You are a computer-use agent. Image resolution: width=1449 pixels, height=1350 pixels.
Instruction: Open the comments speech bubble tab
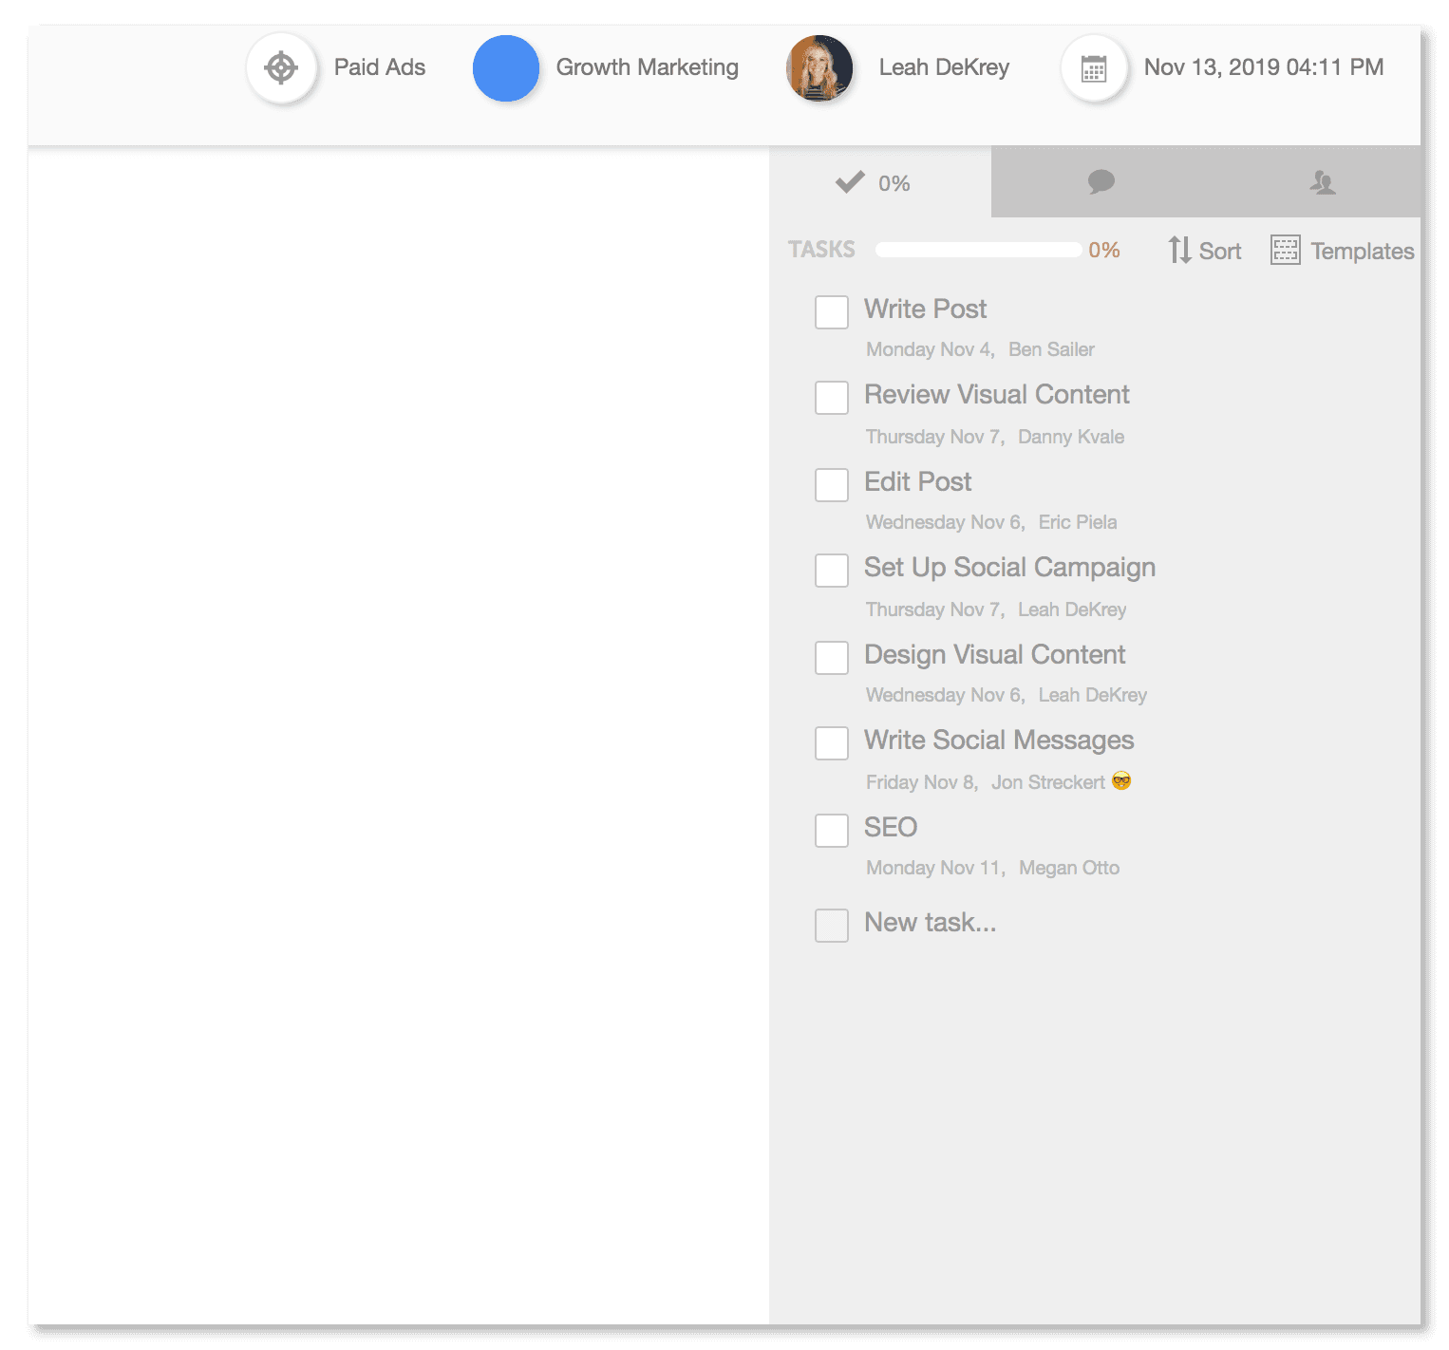click(x=1101, y=181)
